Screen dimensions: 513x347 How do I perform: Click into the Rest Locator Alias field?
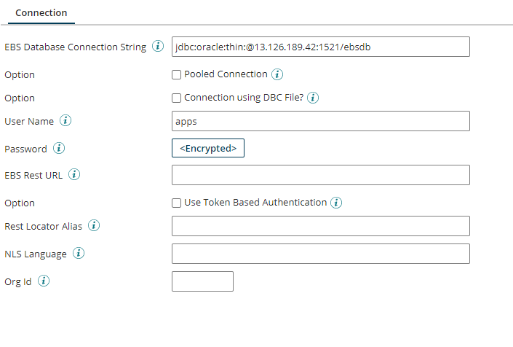click(321, 226)
